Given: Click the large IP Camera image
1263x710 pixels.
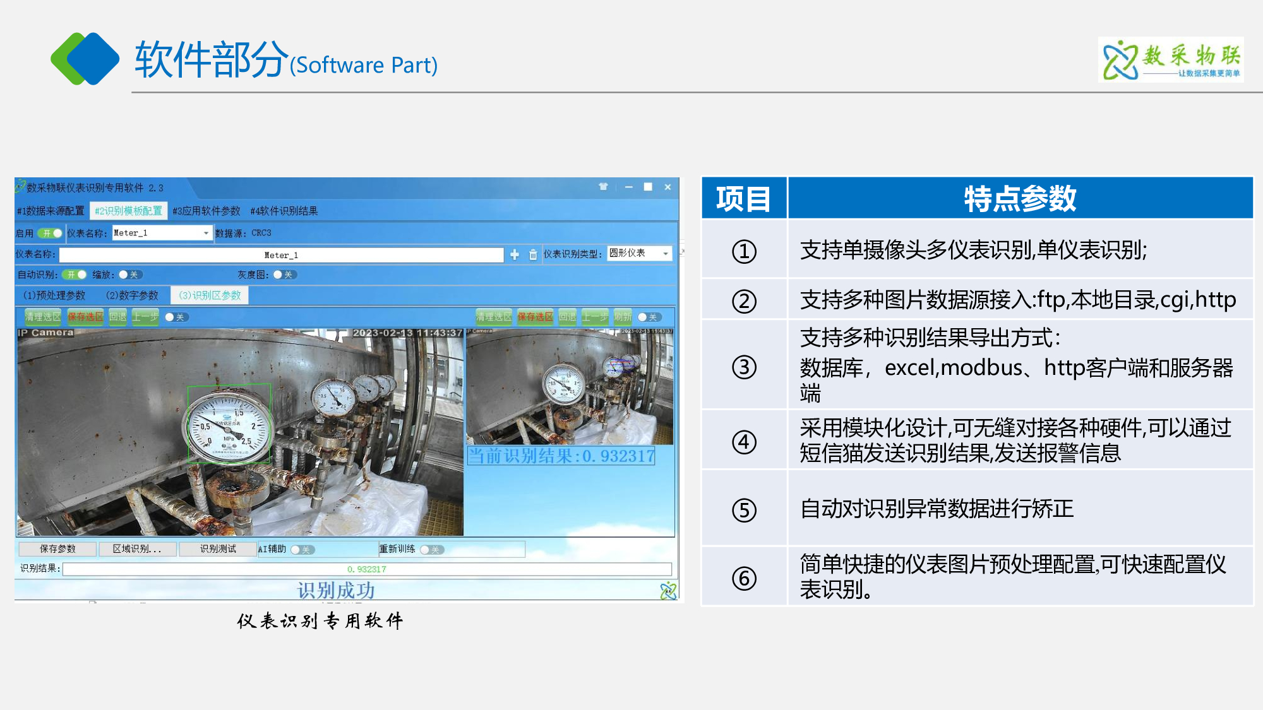Looking at the screenshot, I should (240, 432).
